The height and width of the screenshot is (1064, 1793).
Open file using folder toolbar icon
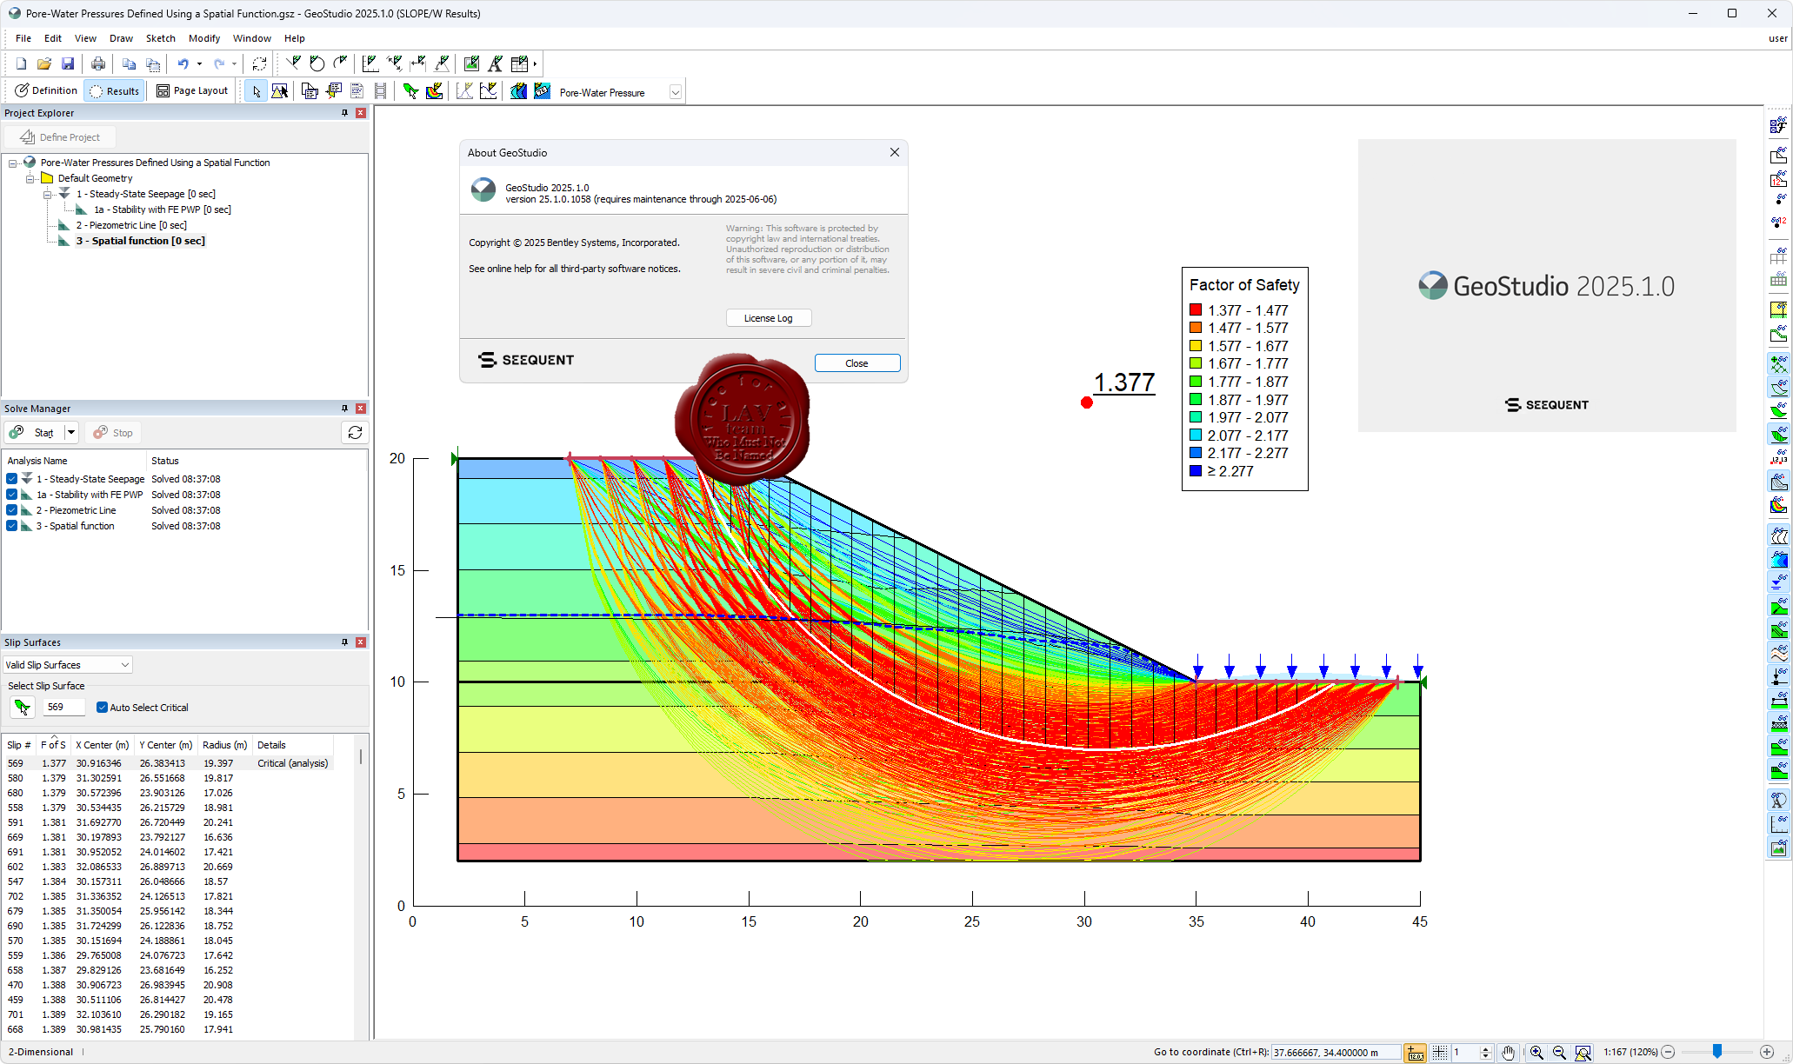point(44,63)
